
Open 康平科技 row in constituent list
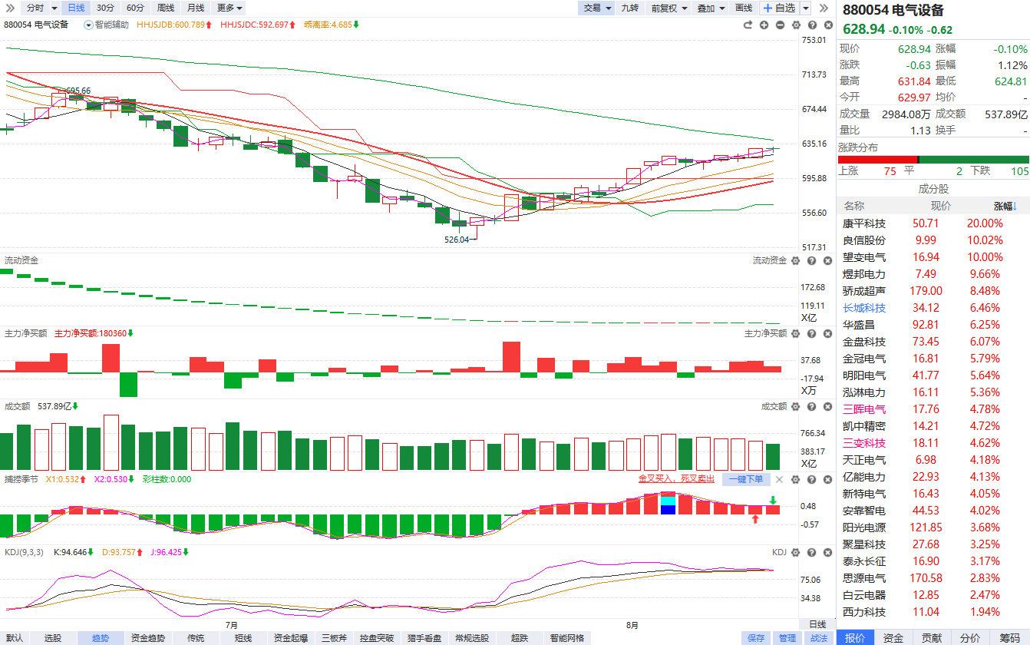pos(933,223)
